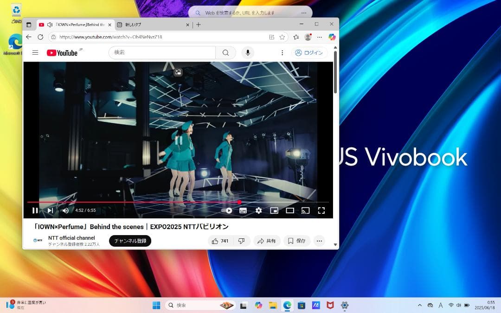Open the more options menu under the video
501x313 pixels.
pyautogui.click(x=319, y=241)
